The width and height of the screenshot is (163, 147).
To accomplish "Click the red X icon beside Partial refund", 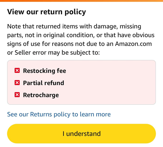I will pyautogui.click(x=17, y=83).
